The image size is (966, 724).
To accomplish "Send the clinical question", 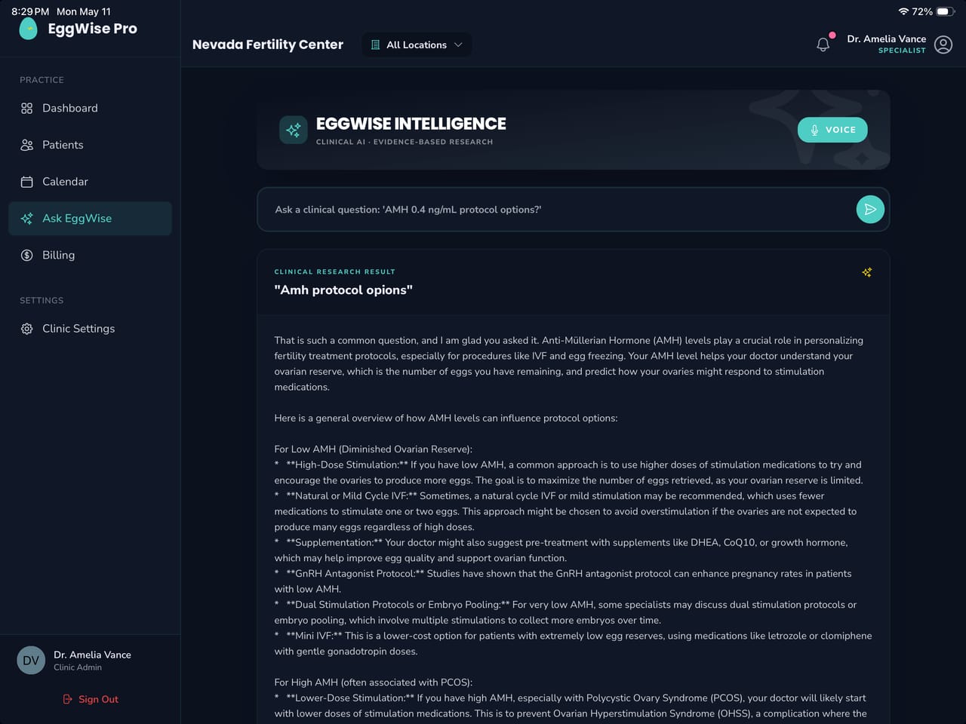I will point(870,210).
